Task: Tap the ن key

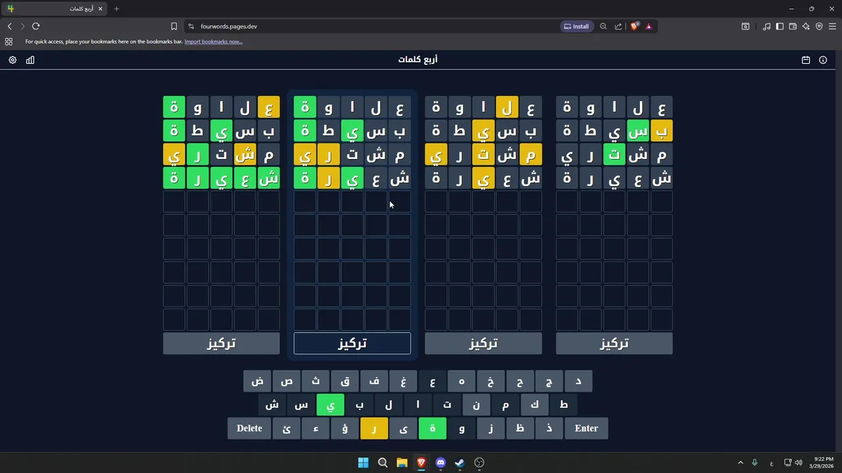Action: tap(476, 405)
